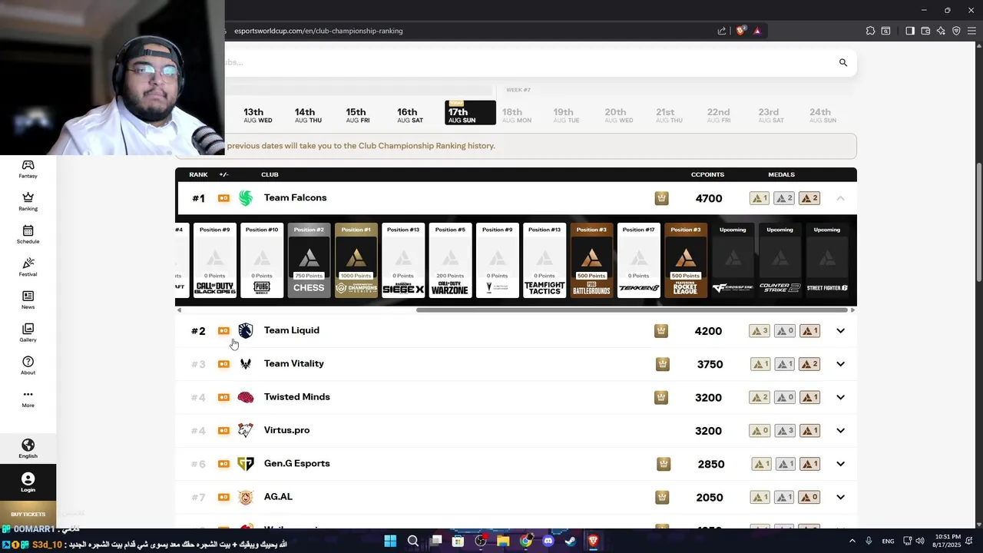Expand the Team Vitality row
The width and height of the screenshot is (983, 553).
click(840, 364)
